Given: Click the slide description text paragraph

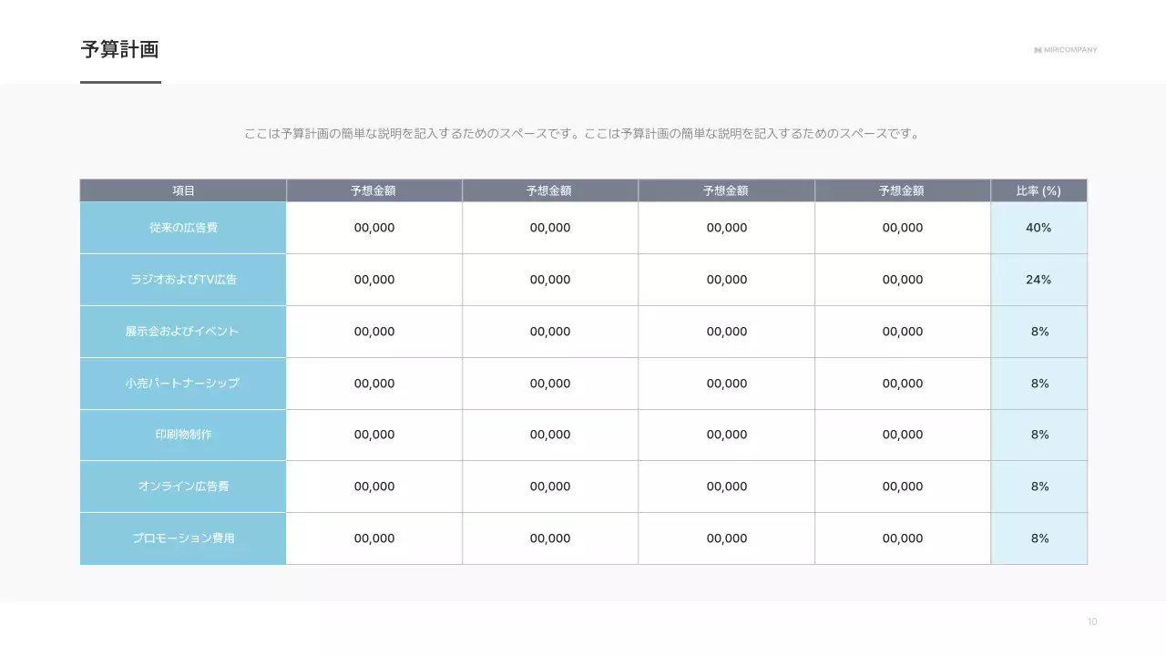Looking at the screenshot, I should [x=582, y=132].
